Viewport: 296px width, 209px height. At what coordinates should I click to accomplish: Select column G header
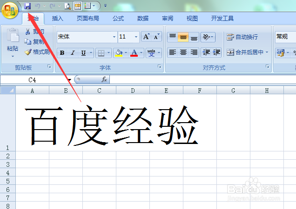[233, 91]
